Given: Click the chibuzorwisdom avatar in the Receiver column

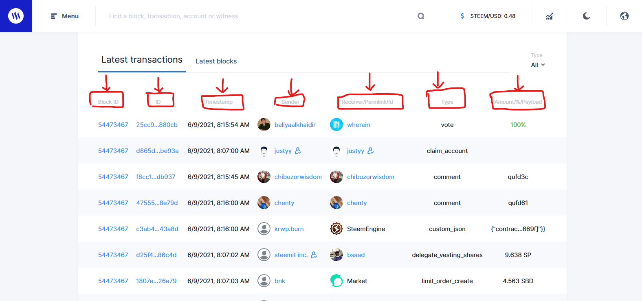Looking at the screenshot, I should click(336, 177).
